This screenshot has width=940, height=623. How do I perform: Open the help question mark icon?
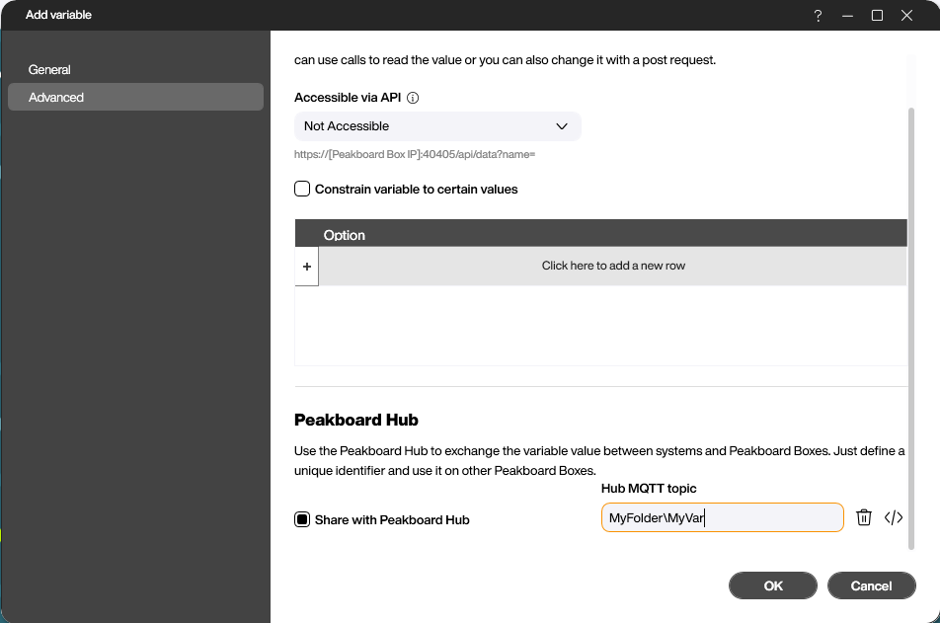point(818,16)
